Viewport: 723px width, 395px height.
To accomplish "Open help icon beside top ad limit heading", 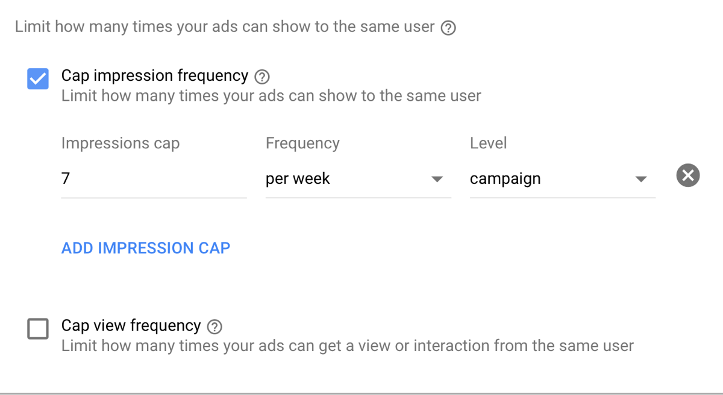I will (448, 28).
